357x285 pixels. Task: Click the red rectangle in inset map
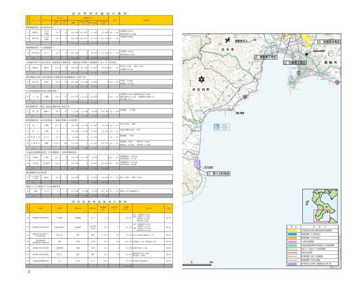(x=322, y=216)
